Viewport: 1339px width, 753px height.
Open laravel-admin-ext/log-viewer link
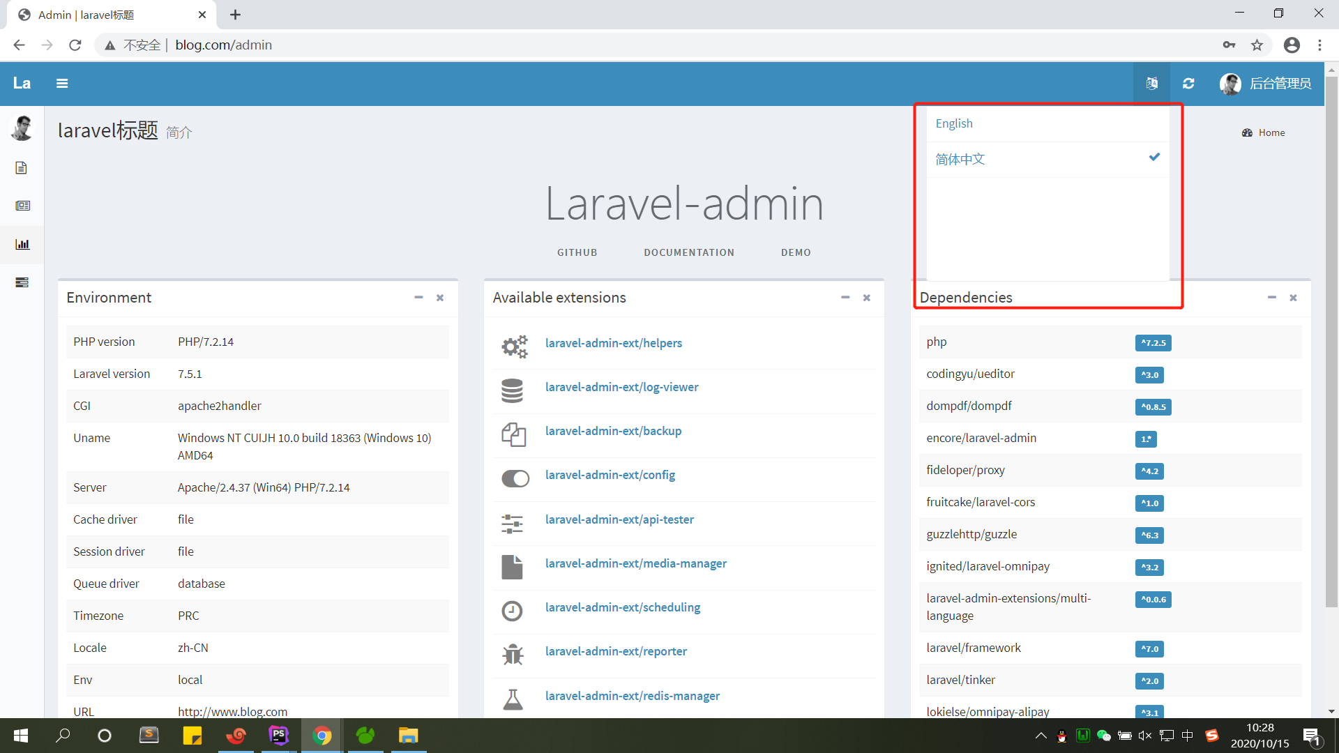pyautogui.click(x=622, y=387)
